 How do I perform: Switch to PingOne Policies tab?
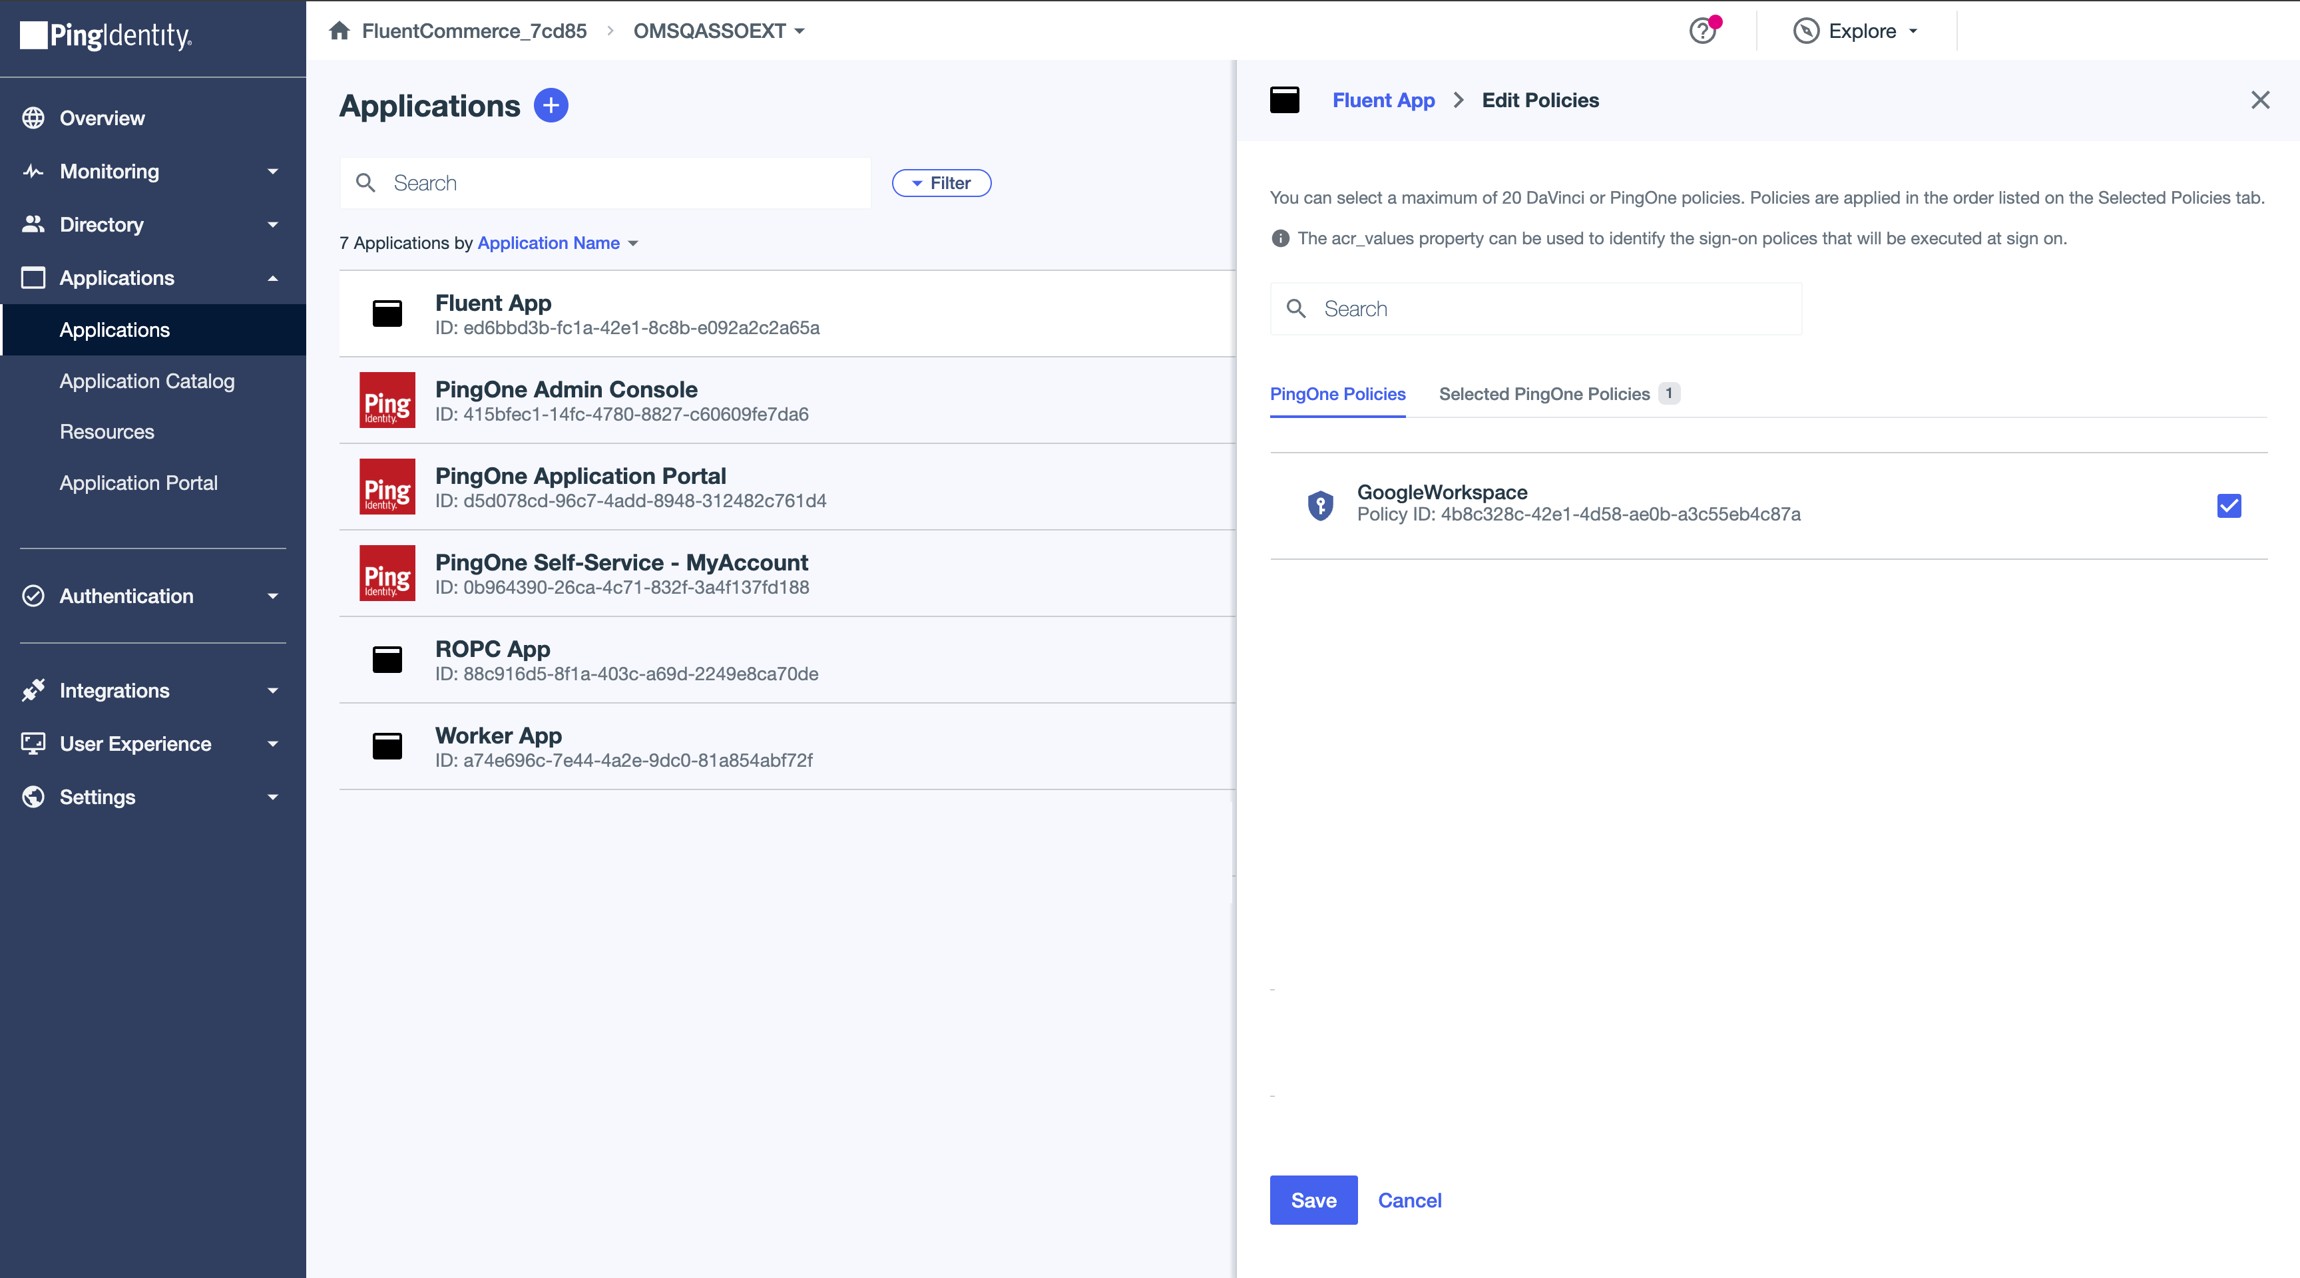[1339, 392]
